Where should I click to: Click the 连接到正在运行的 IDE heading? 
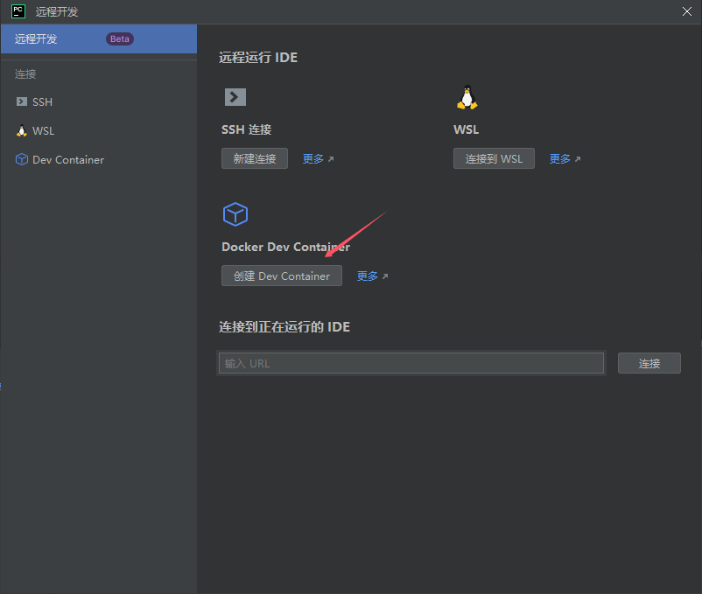click(284, 326)
